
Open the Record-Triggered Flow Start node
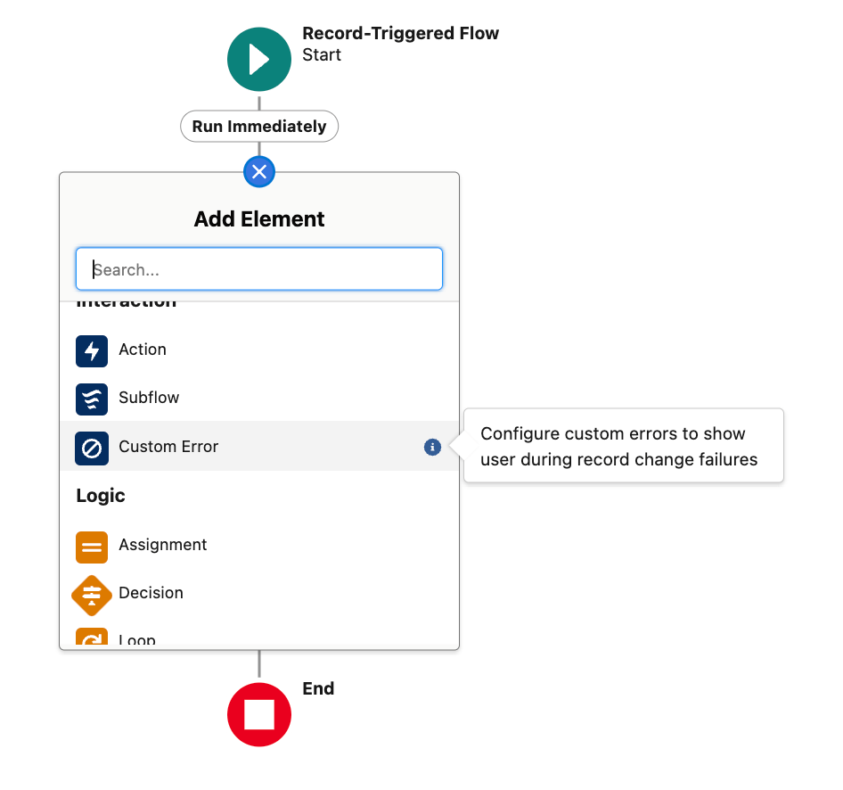[259, 59]
